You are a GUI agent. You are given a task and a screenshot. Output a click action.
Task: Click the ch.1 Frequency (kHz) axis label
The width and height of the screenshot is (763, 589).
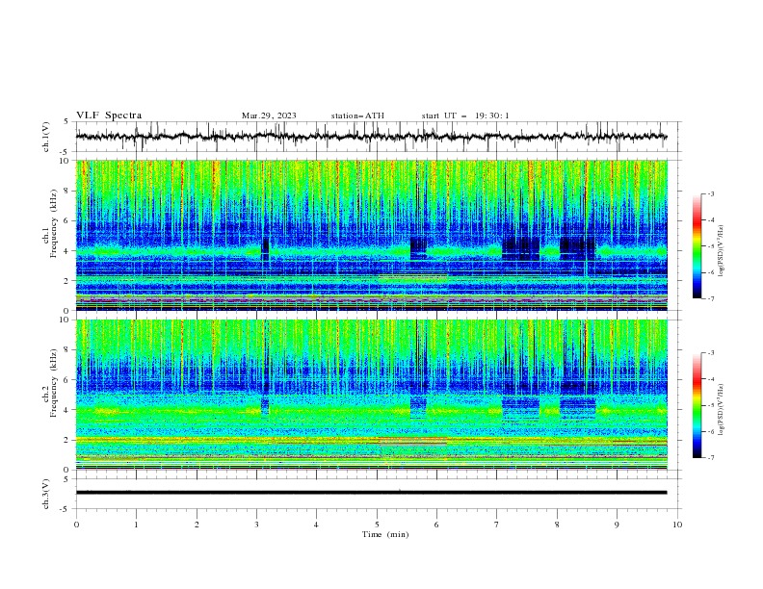50,221
